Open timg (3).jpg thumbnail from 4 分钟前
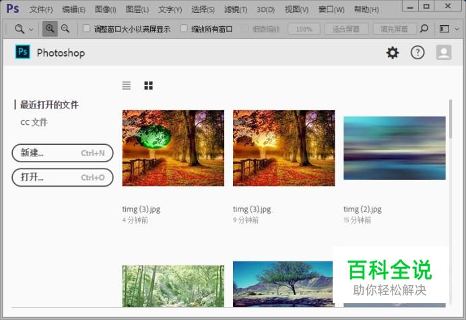The height and width of the screenshot is (320, 466). click(173, 148)
